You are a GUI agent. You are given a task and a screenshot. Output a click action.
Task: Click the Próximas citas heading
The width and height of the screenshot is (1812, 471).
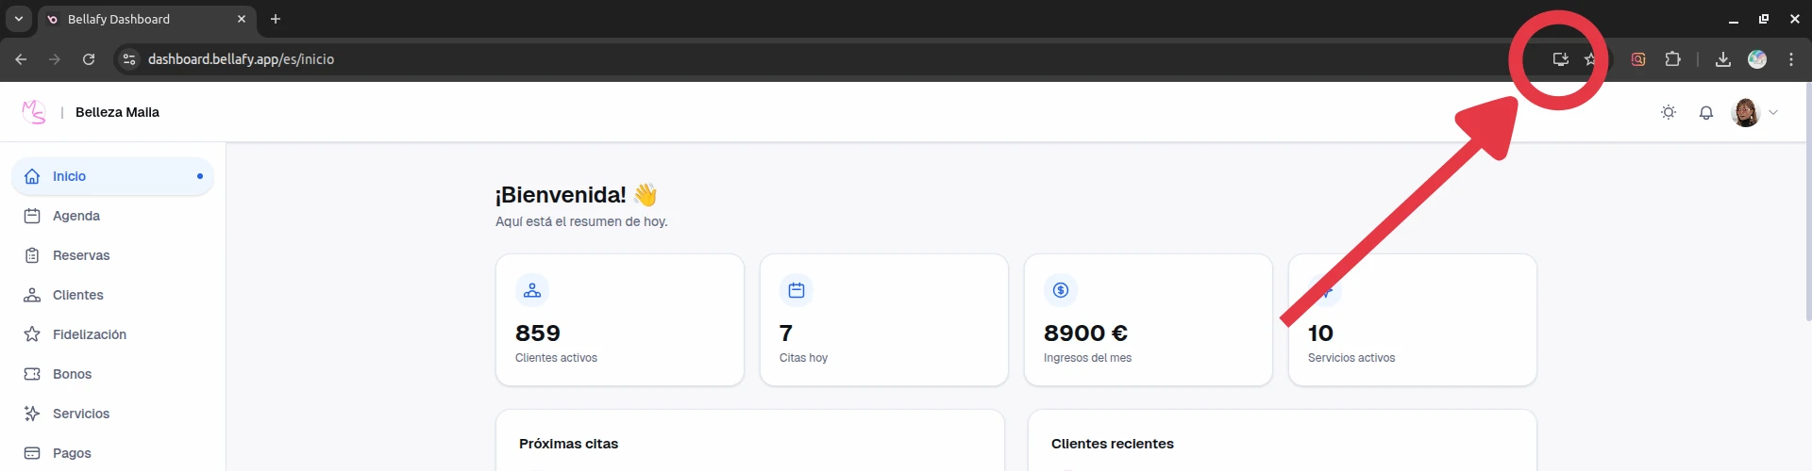(x=568, y=444)
